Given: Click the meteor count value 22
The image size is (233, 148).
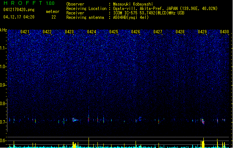Looking at the screenshot, I should [x=54, y=17].
